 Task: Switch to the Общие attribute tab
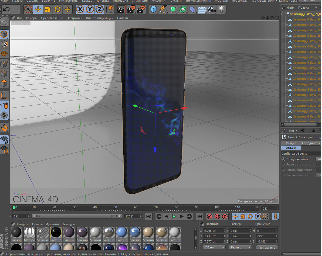point(291,143)
